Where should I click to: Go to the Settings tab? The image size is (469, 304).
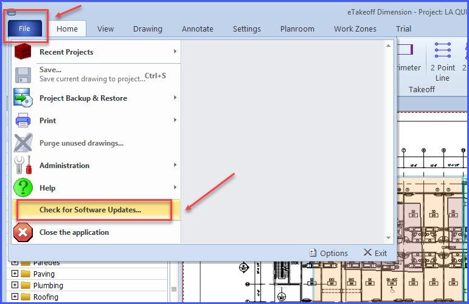point(247,29)
